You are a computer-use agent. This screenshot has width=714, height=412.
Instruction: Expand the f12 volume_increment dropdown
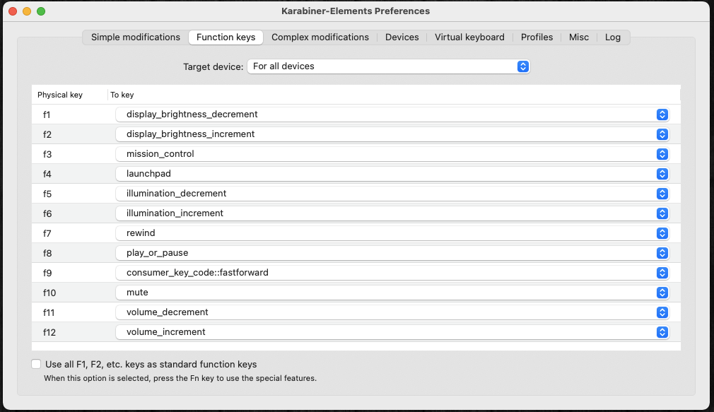coord(392,332)
